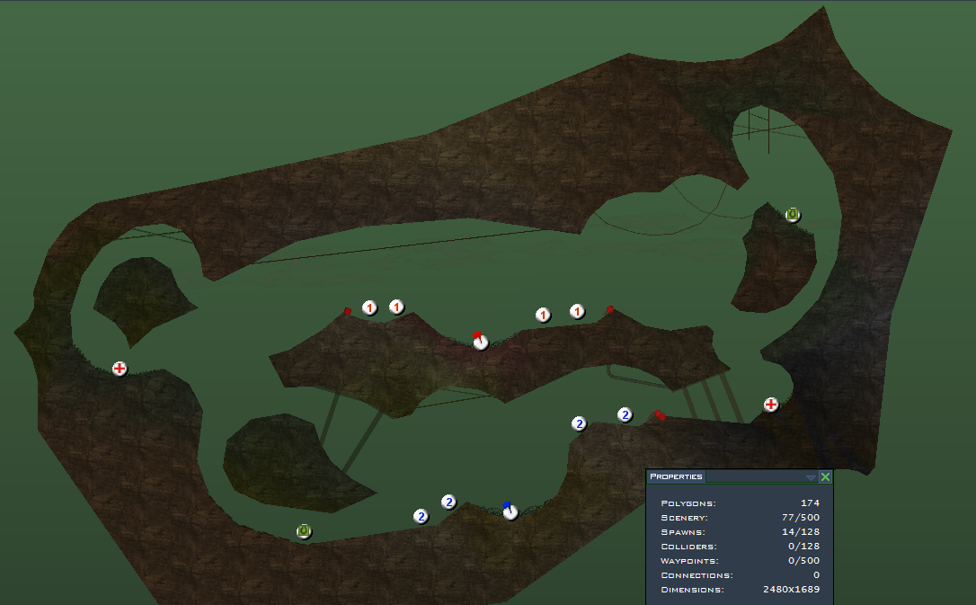Open the Properties panel dropdown arrow
The height and width of the screenshot is (605, 976).
811,477
